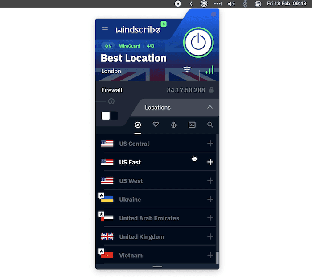This screenshot has height=280, width=312.
Task: Expand US East with plus icon
Action: (210, 162)
